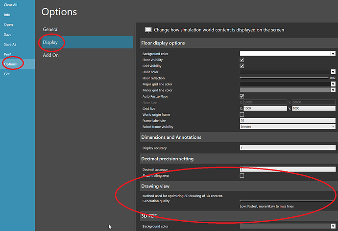The width and height of the screenshot is (338, 231).
Task: Open the Major grid line color dropdown
Action: pyautogui.click(x=333, y=84)
